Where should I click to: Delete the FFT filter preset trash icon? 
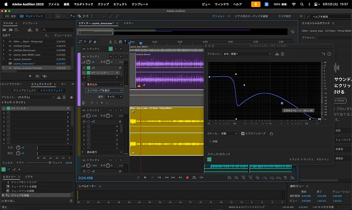click(282, 54)
